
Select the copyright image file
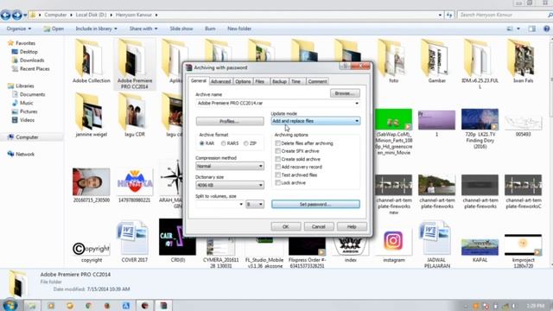click(92, 251)
